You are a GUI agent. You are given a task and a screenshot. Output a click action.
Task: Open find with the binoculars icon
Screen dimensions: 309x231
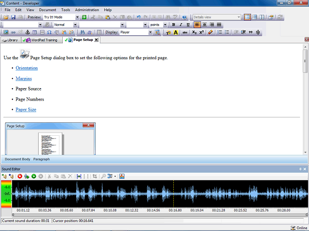[x=83, y=32]
